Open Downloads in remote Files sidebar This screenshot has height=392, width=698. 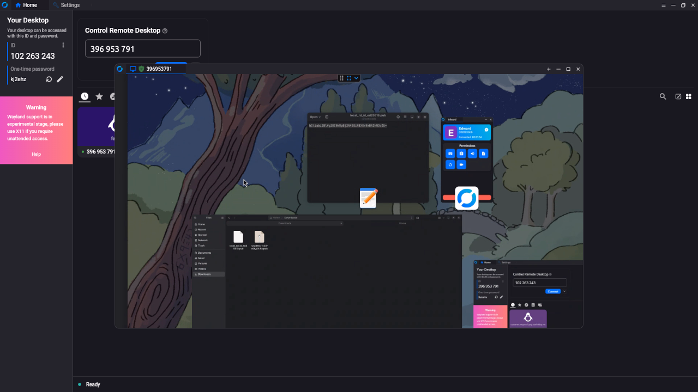click(x=208, y=274)
